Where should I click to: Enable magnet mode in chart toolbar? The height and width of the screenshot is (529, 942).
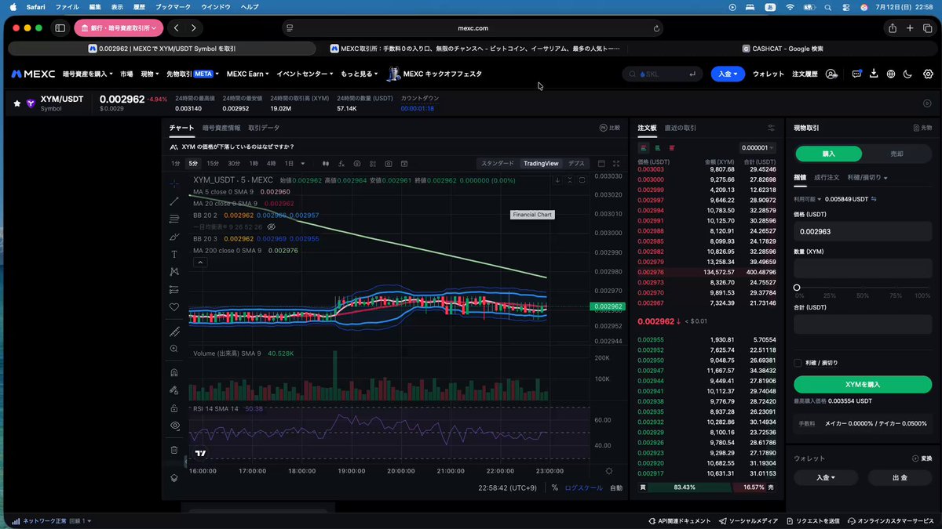pyautogui.click(x=174, y=373)
